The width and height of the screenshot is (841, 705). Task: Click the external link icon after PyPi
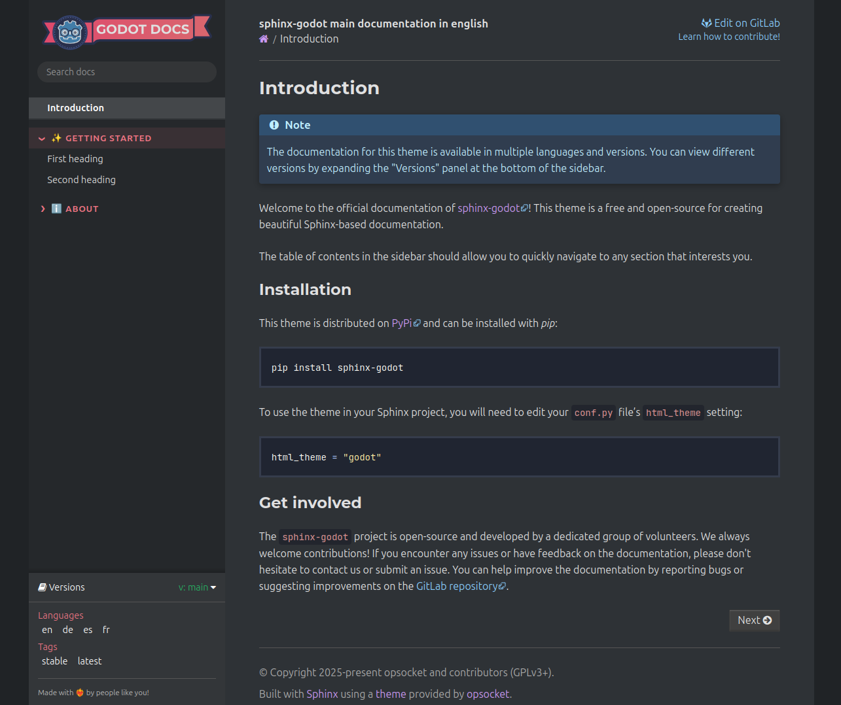pyautogui.click(x=417, y=324)
